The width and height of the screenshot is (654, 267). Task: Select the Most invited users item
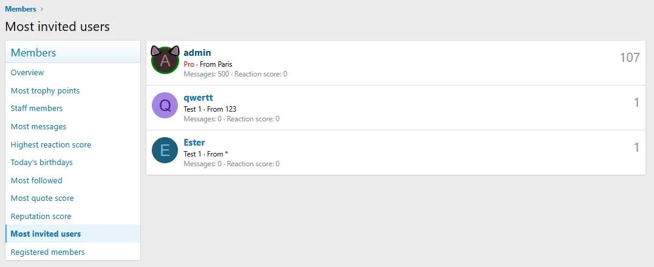[x=46, y=234]
